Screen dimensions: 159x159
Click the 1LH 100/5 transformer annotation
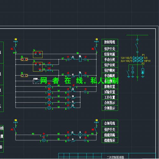click(x=126, y=58)
